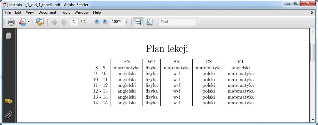Viewport: 318px width, 125px height.
Task: Click 'w-f' in the 9 - 10 row
Action: click(177, 74)
